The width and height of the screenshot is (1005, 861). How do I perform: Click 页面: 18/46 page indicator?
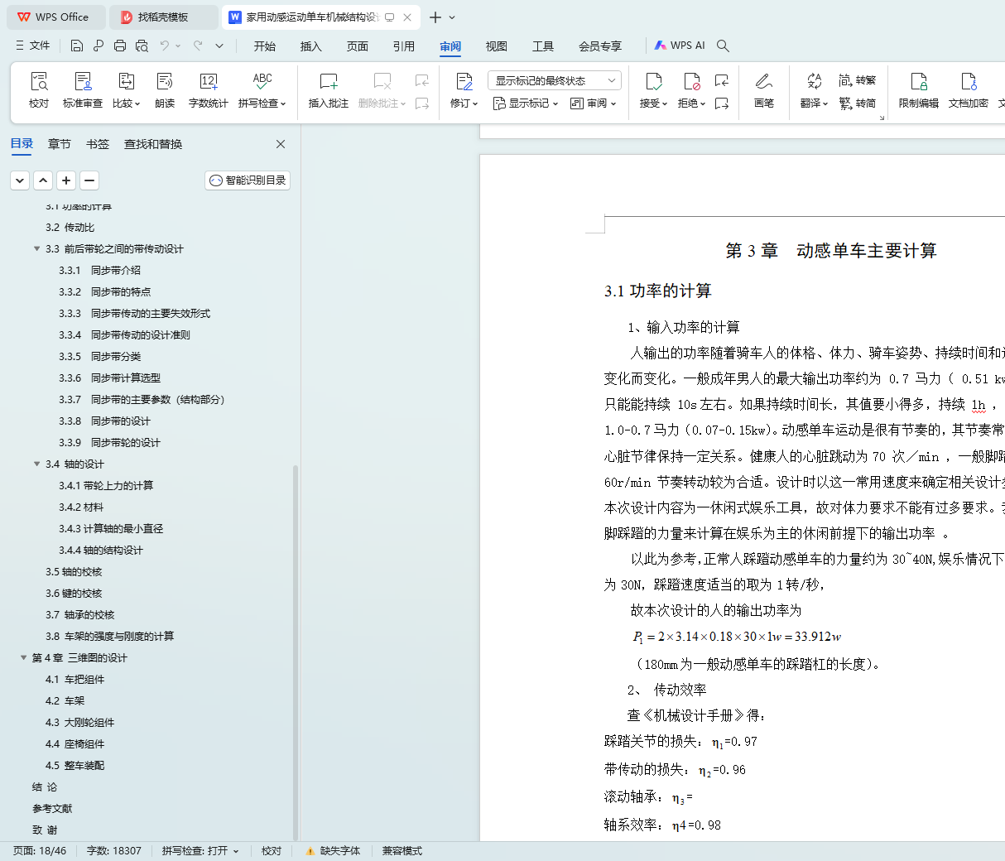[40, 851]
